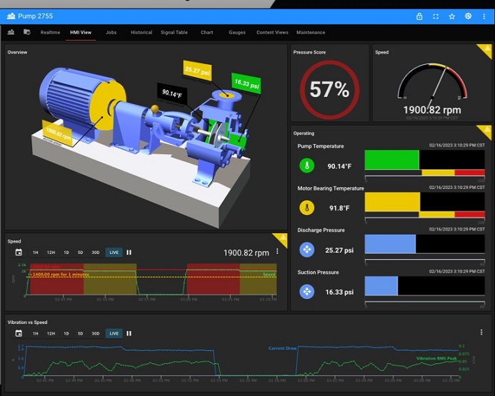This screenshot has height=396, width=495.
Task: Open the Speed chart three-dot options menu
Action: click(x=277, y=252)
